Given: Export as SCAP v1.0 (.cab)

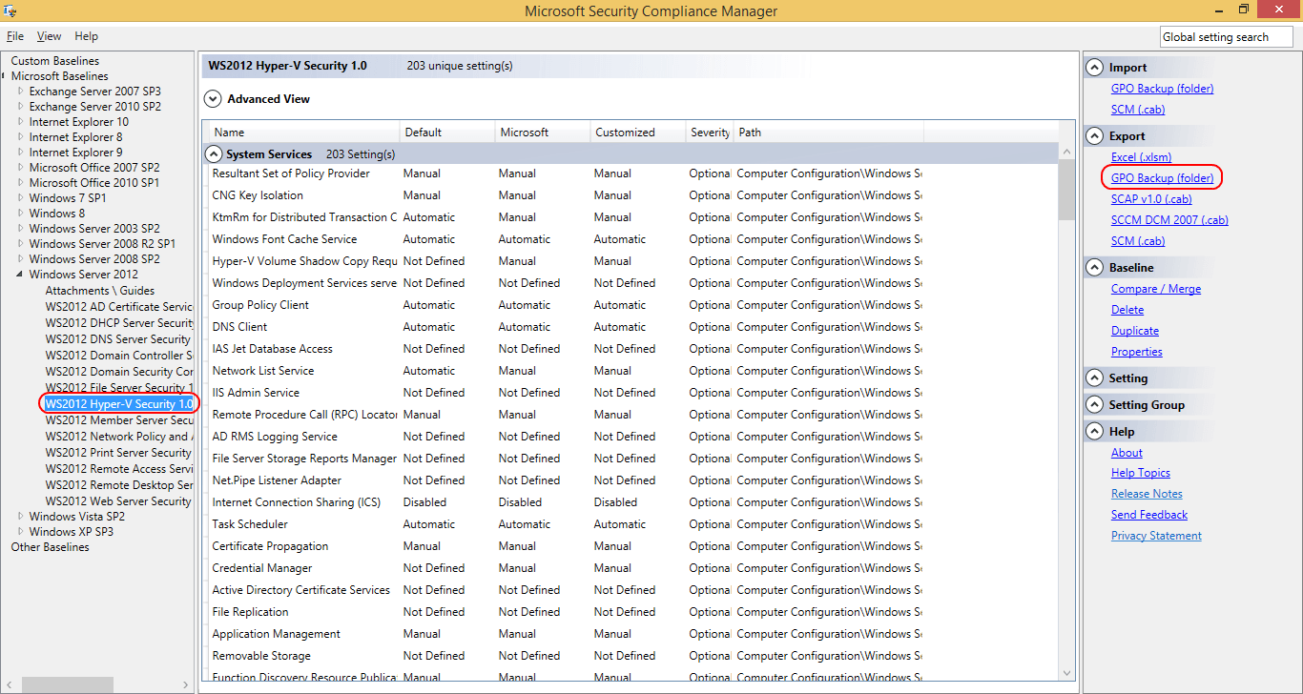Looking at the screenshot, I should [1151, 199].
